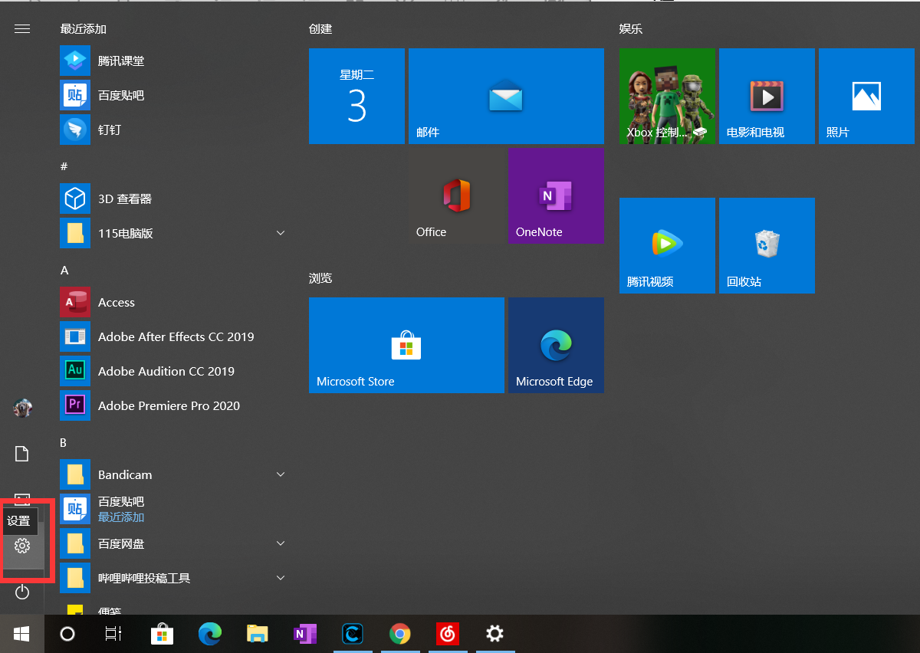
Task: Click the 娱乐 tile group title
Action: (x=631, y=29)
